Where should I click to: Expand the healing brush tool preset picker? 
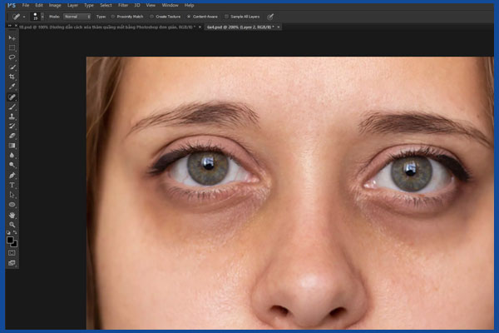22,16
